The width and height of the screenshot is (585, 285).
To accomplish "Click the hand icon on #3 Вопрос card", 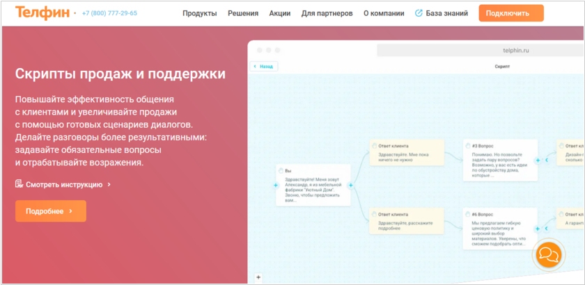I will pyautogui.click(x=468, y=146).
